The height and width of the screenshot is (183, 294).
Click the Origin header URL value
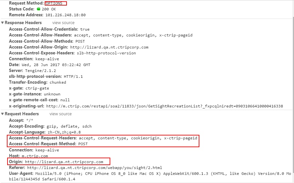coord(64,162)
